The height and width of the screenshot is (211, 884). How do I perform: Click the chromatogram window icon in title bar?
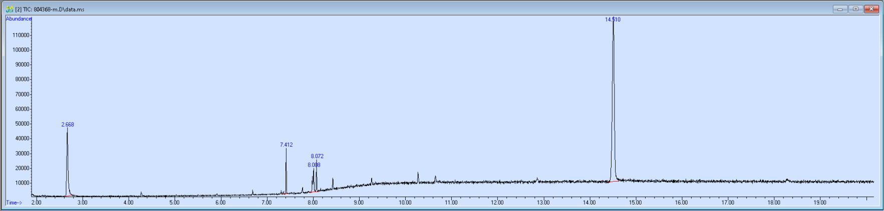click(9, 9)
